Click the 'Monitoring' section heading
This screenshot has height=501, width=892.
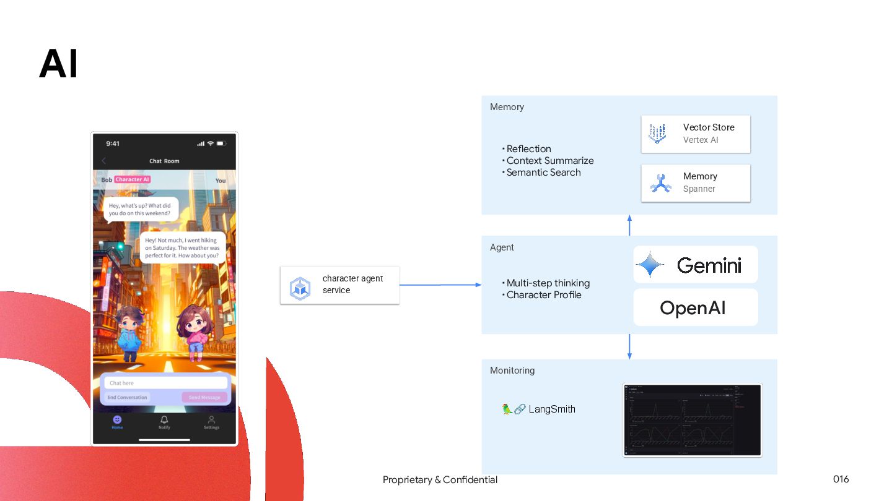(x=512, y=370)
